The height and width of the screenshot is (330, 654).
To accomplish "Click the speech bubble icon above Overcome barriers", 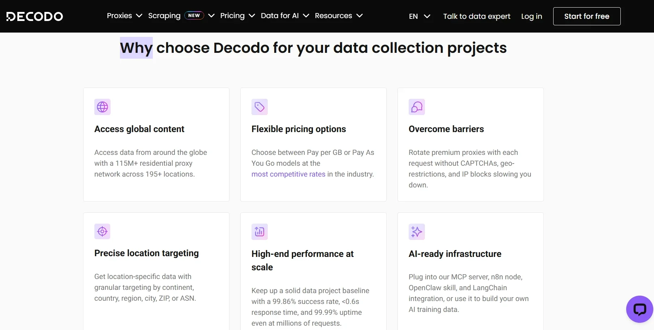I will 417,107.
